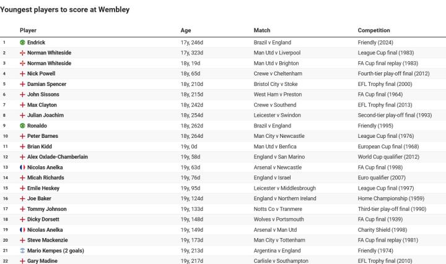Sort table by the Player column header
Screen dimensions: 446x264
coord(28,30)
